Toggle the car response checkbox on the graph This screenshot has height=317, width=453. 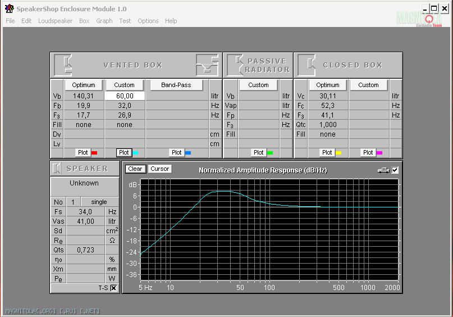tap(395, 170)
